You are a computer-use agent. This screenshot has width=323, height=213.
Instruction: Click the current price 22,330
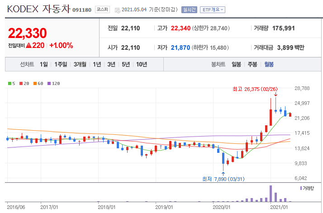click(x=28, y=33)
